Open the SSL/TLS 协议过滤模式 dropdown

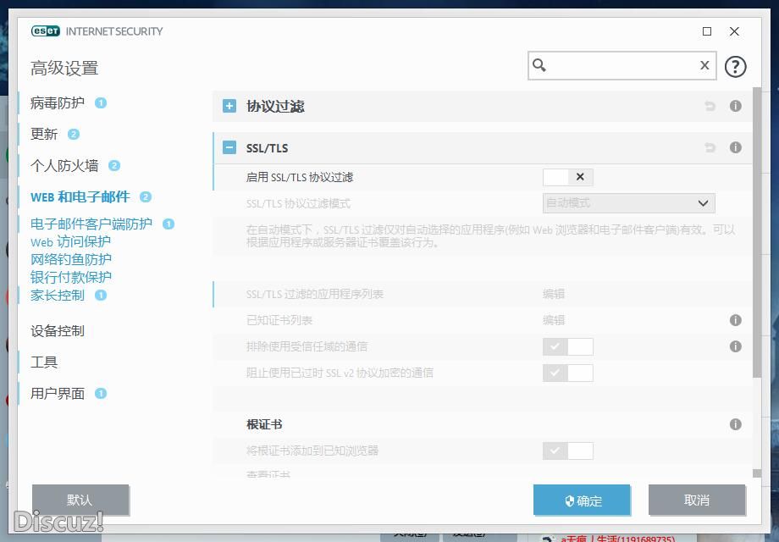click(x=628, y=203)
